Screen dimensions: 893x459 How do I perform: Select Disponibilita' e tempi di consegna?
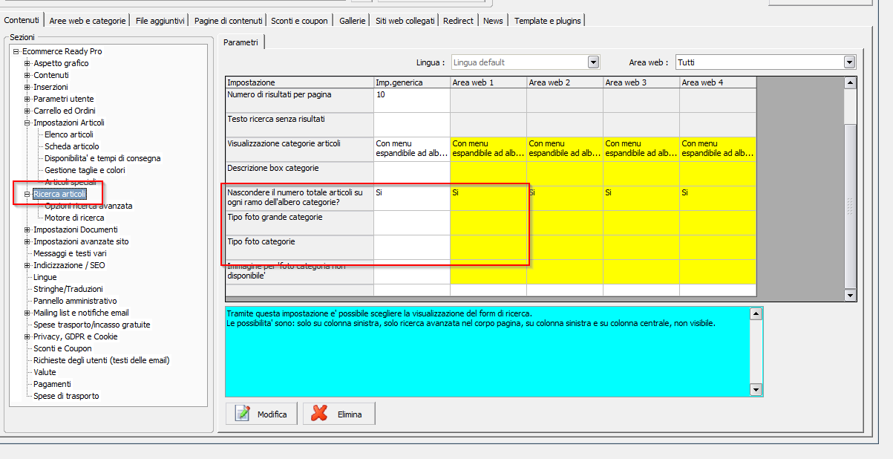[x=102, y=158]
